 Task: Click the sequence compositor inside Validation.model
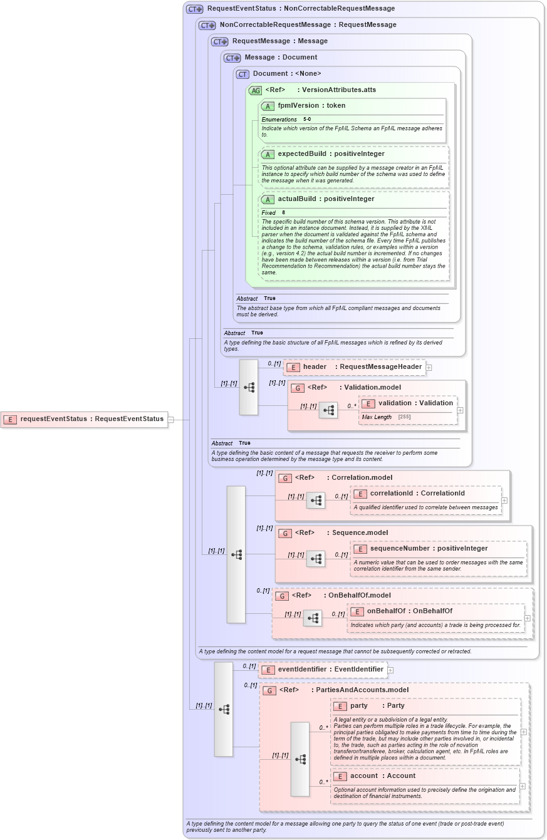(328, 410)
